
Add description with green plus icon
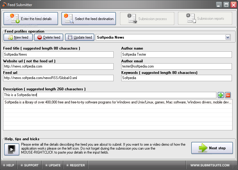pos(221,95)
